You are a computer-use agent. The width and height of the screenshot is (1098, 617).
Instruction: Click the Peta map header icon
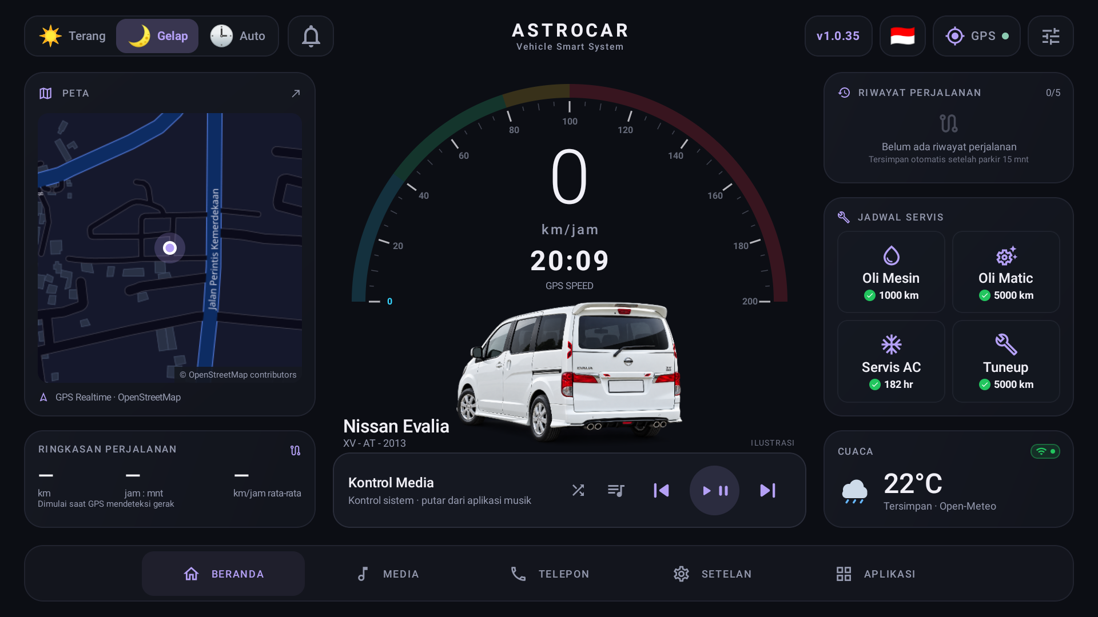point(46,93)
